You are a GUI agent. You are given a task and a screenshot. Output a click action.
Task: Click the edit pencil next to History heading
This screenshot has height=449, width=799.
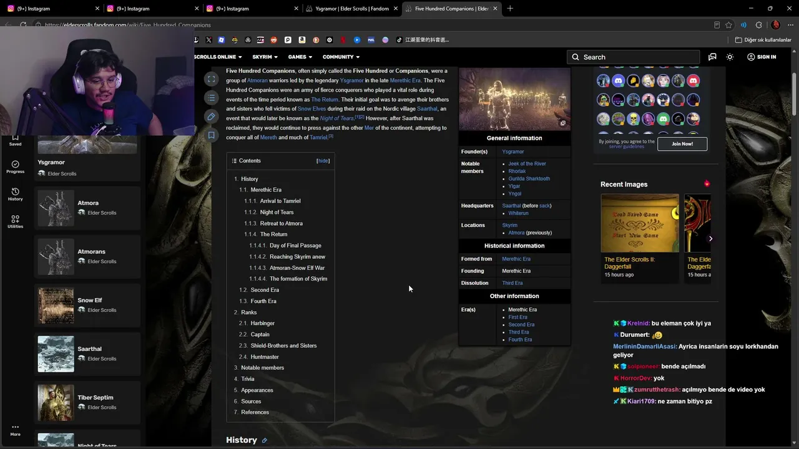point(264,440)
